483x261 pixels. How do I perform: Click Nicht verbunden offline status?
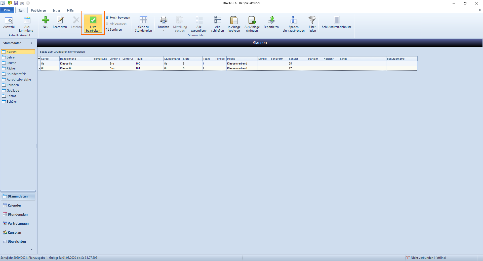(426, 258)
